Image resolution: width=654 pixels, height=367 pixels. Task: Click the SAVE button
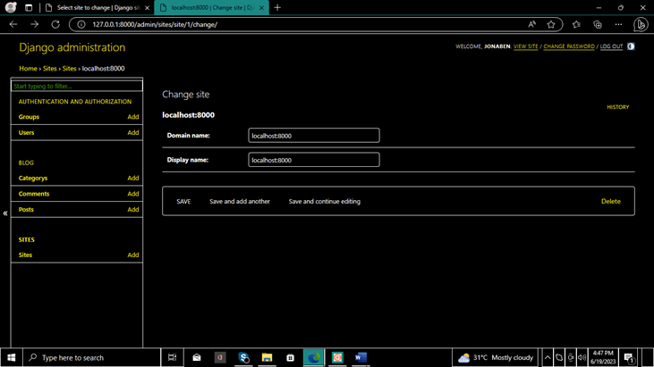[x=183, y=202]
